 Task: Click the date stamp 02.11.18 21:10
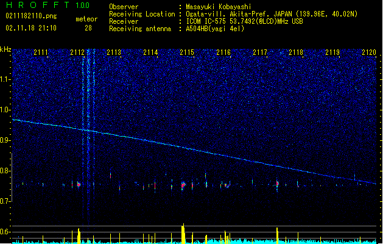31,28
